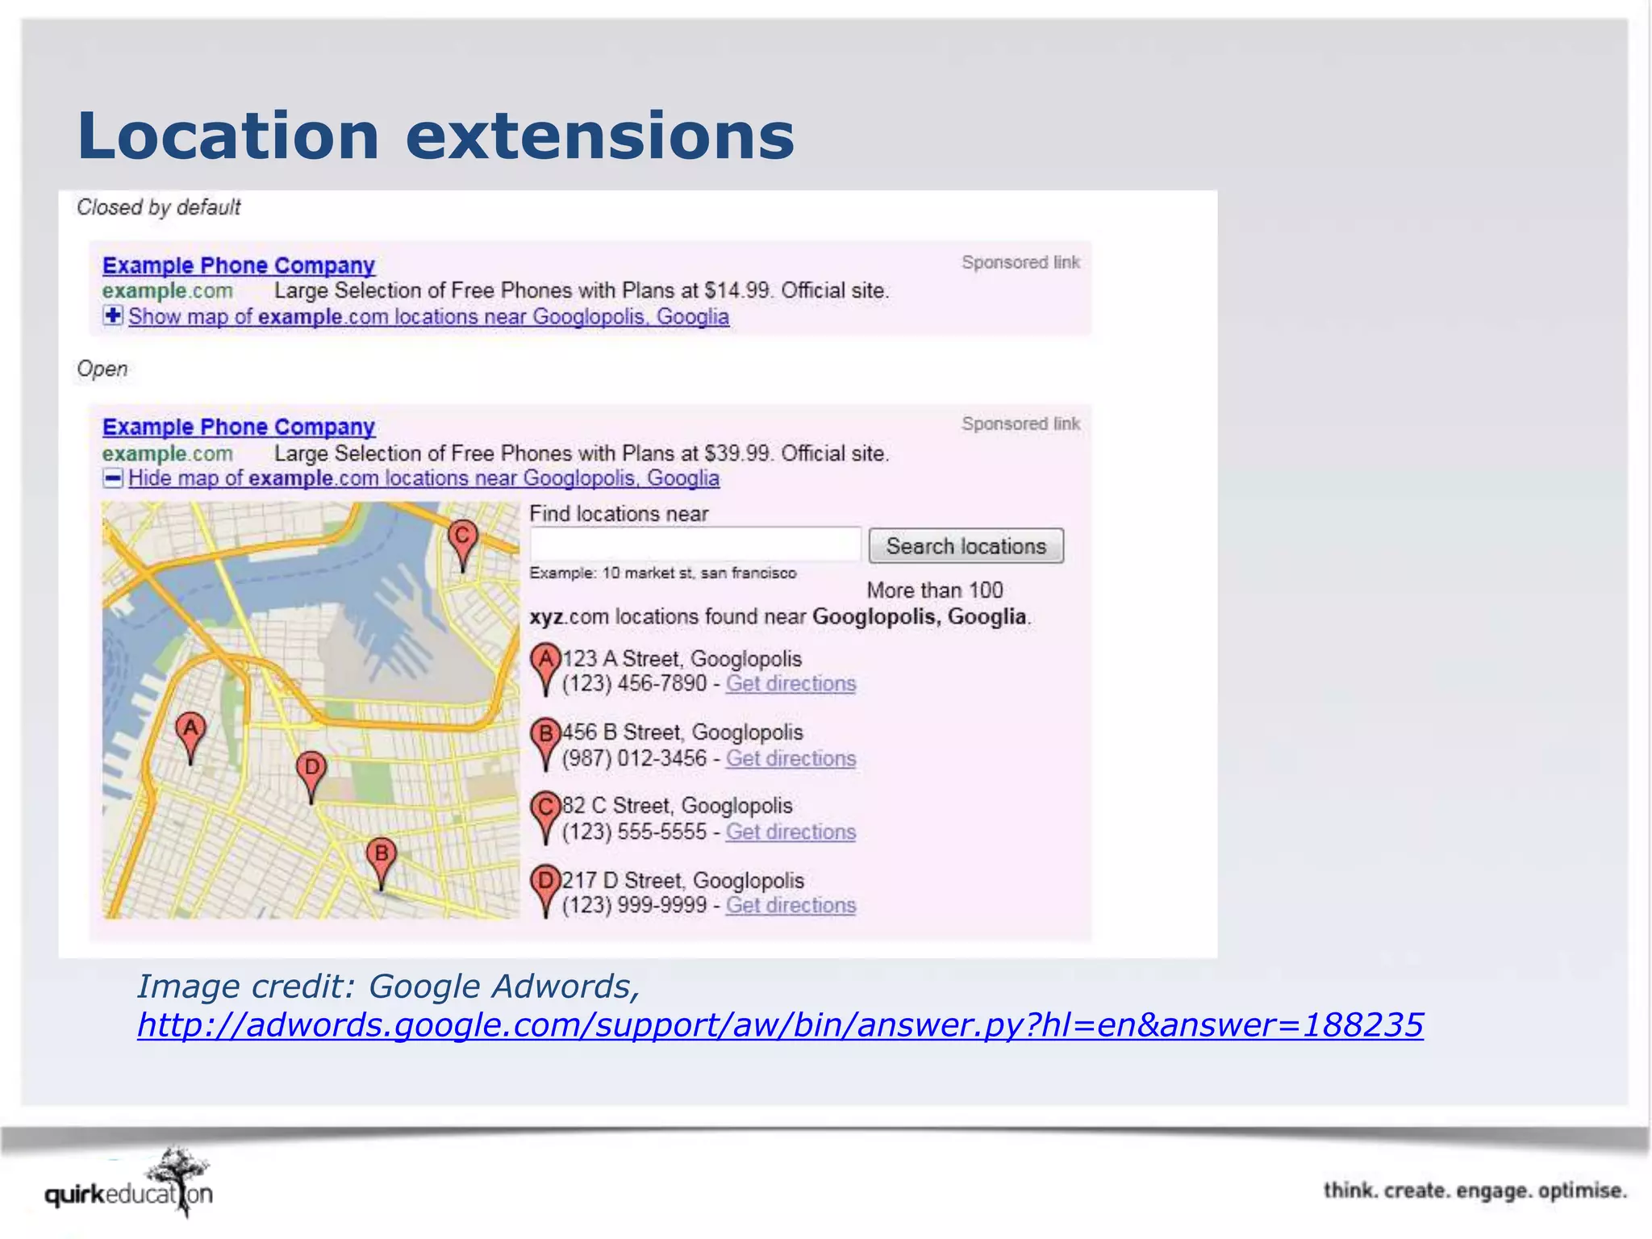Click the '456 B Street, Googlopolis' address
This screenshot has width=1652, height=1239.
click(683, 732)
